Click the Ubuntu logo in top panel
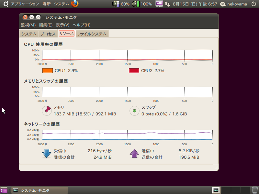The width and height of the screenshot is (259, 194). click(5, 4)
